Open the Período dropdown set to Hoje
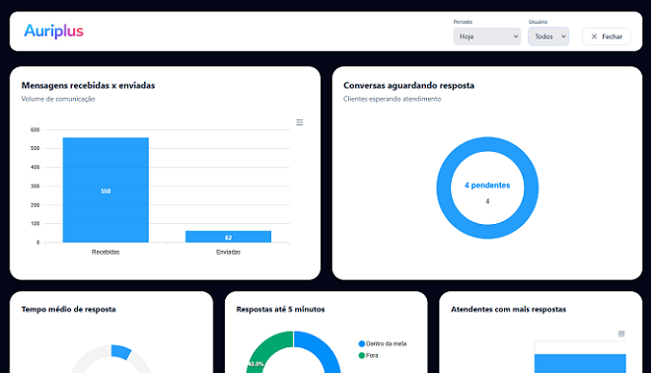Screen dimensions: 651x373 (x=486, y=37)
